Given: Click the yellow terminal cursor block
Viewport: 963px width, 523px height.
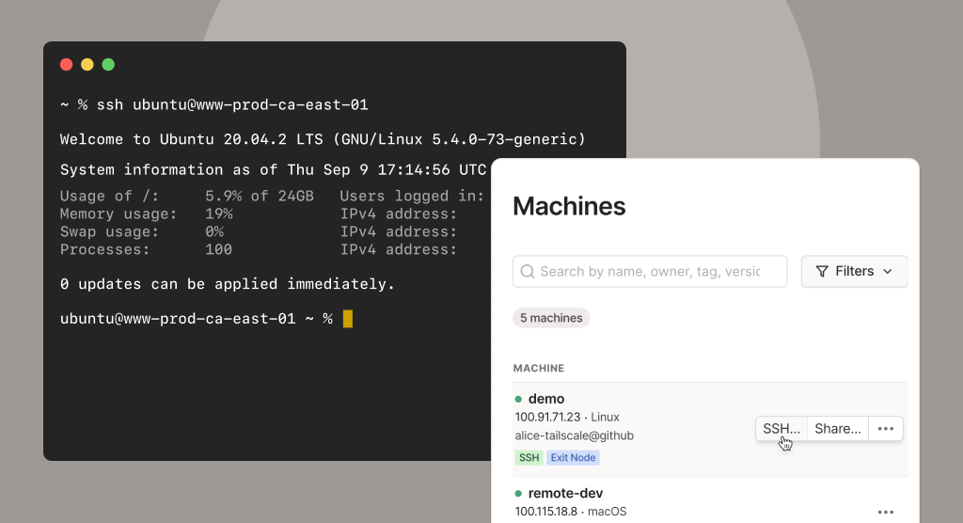Looking at the screenshot, I should click(348, 319).
